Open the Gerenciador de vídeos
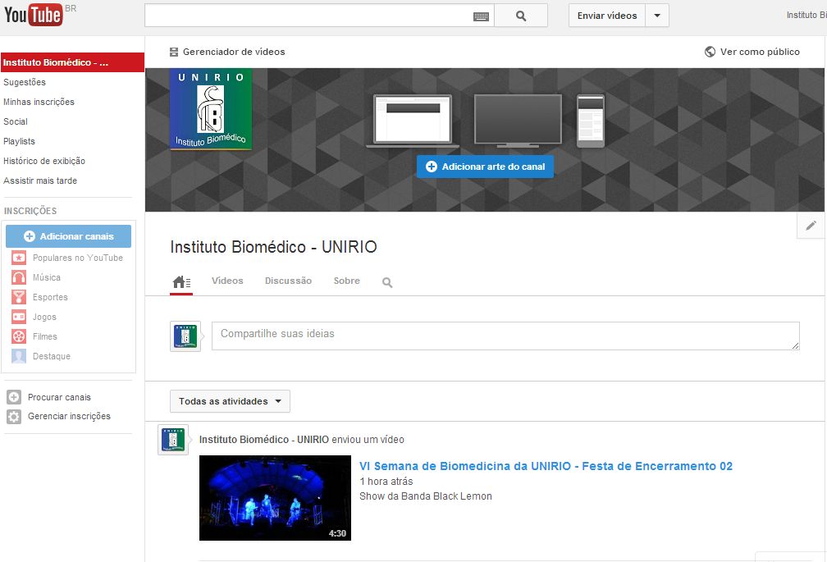This screenshot has height=562, width=827. click(227, 51)
